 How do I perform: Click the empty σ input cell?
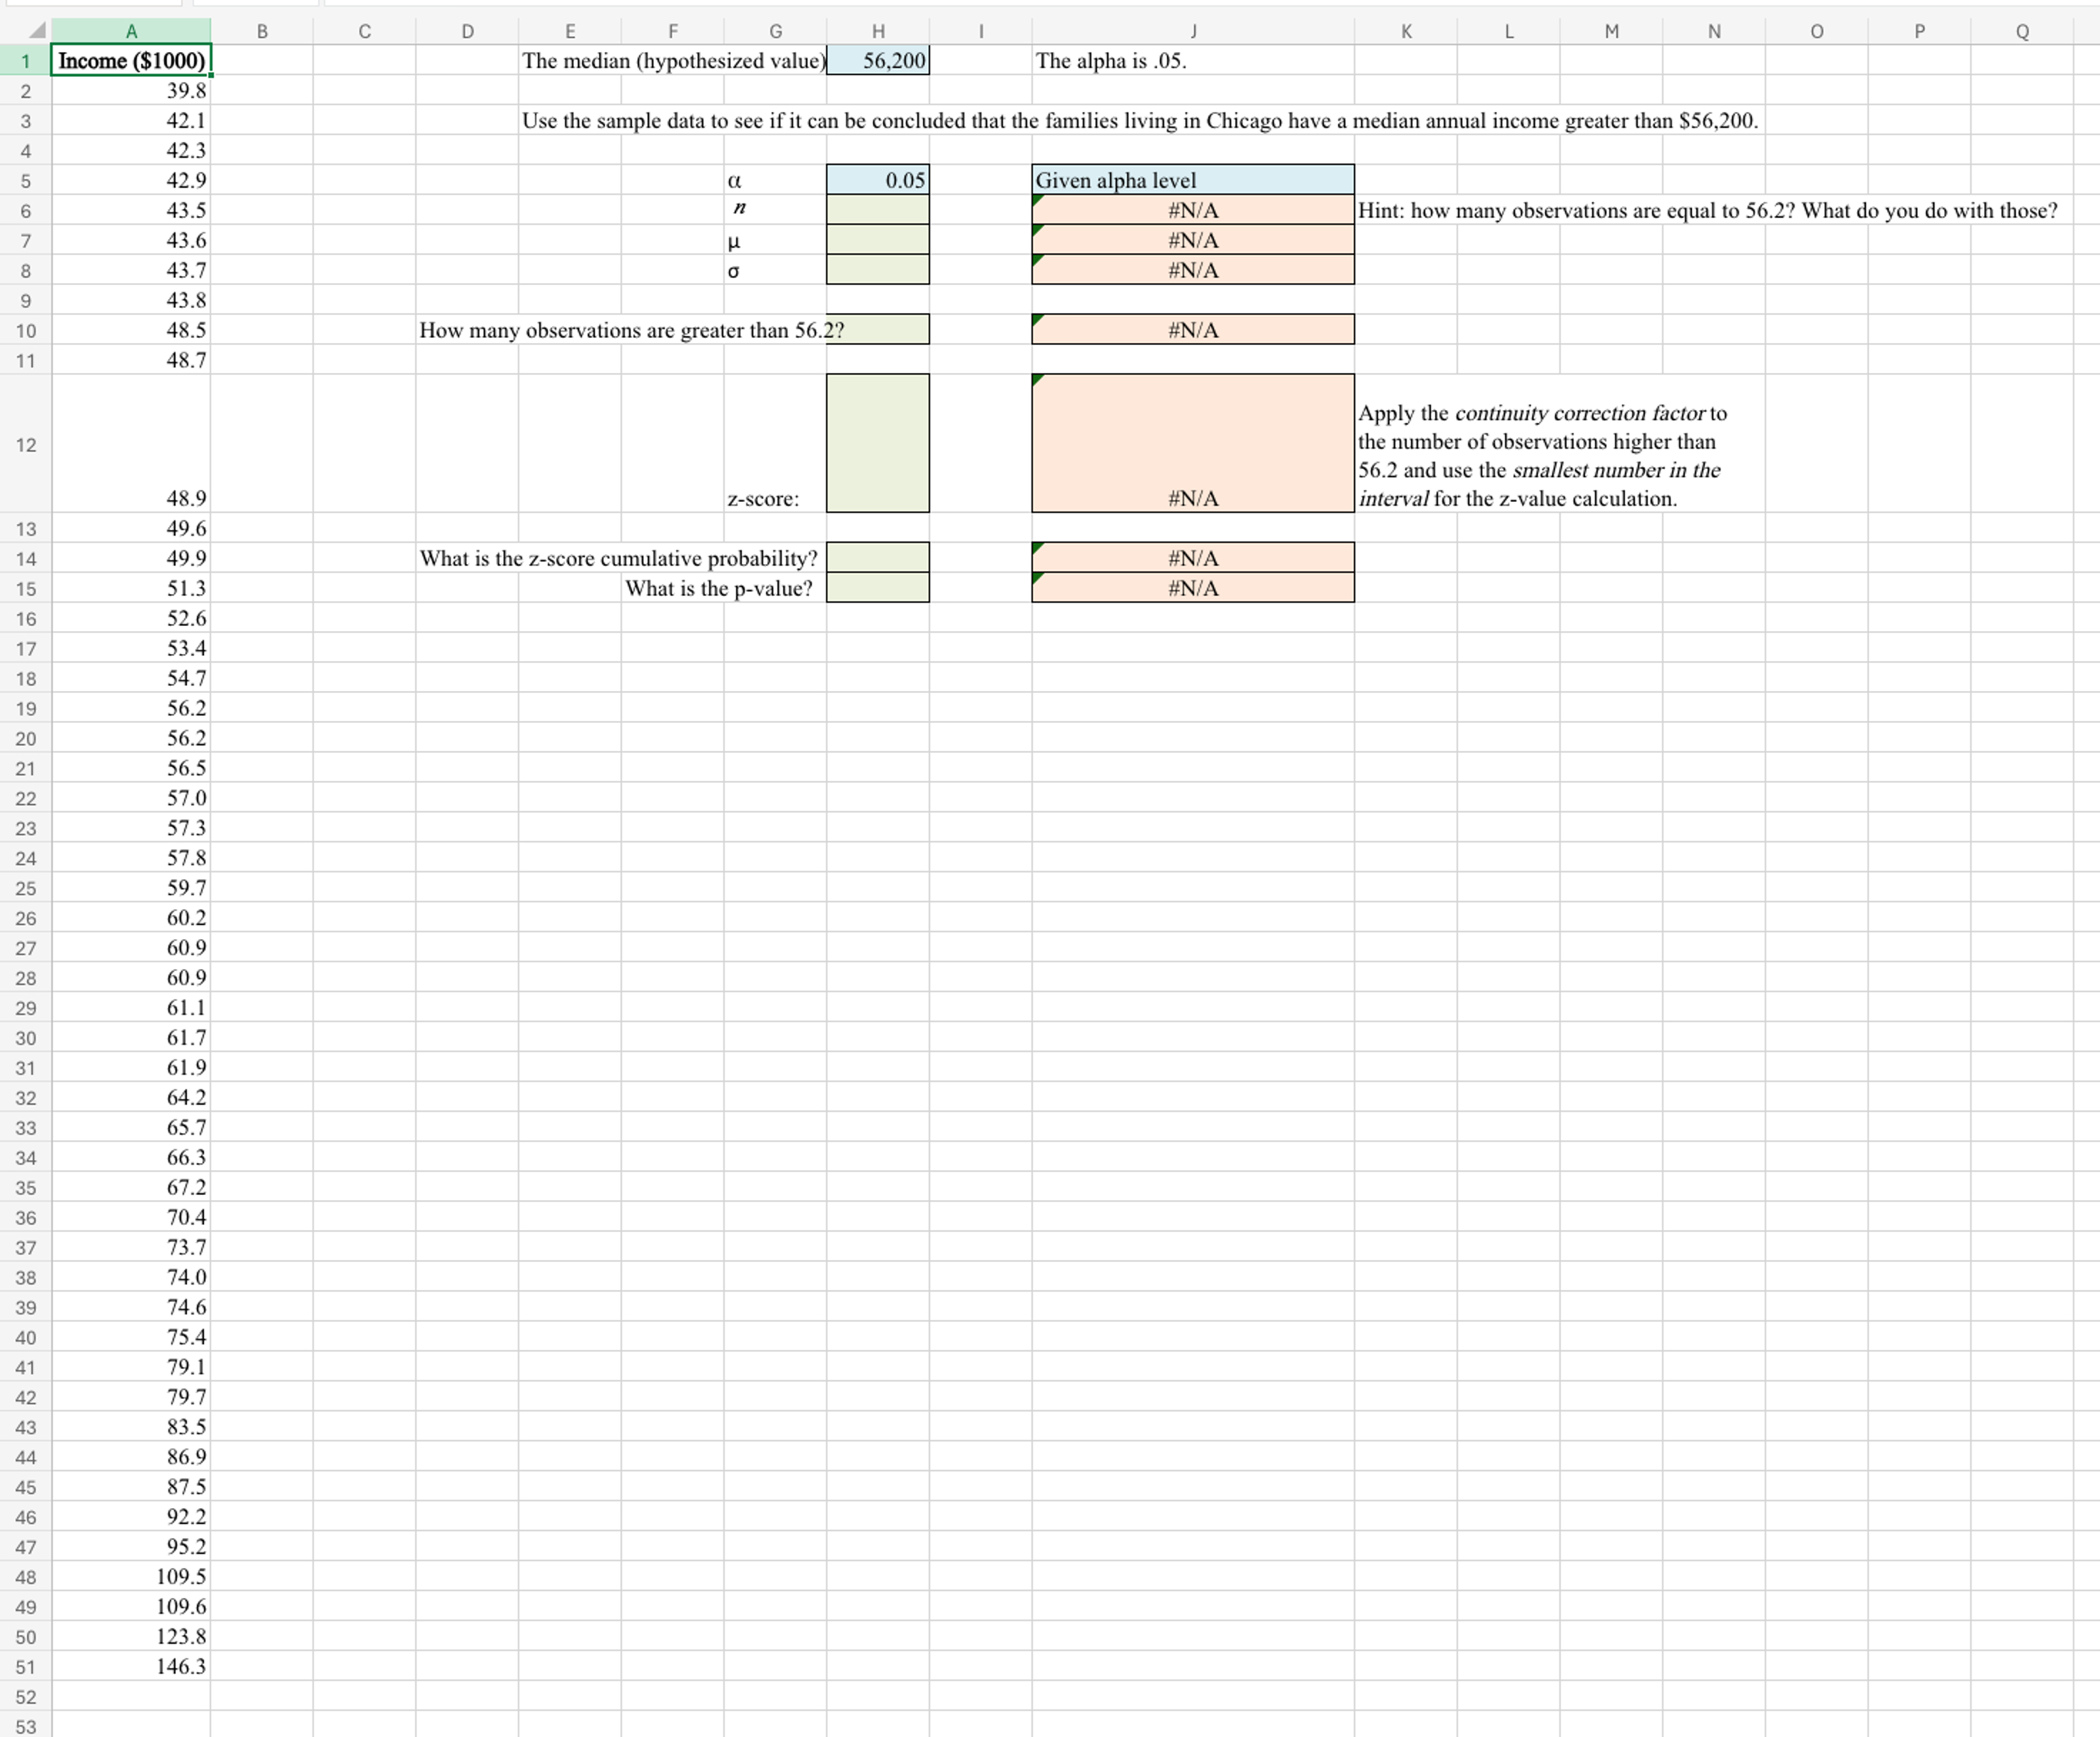coord(878,270)
